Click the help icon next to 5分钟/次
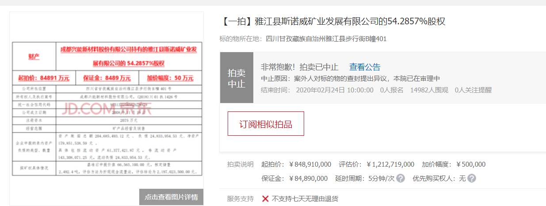546x206 pixels. coord(401,179)
